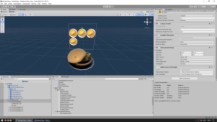217x122 pixels.
Task: Open Grid Layout Group help icon
Action: [210, 47]
